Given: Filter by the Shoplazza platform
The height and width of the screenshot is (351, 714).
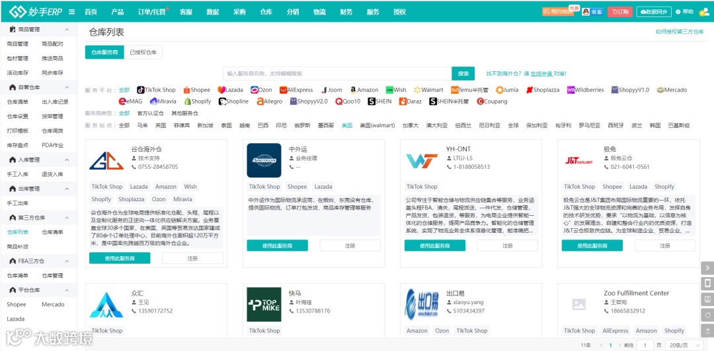Looking at the screenshot, I should tap(543, 90).
